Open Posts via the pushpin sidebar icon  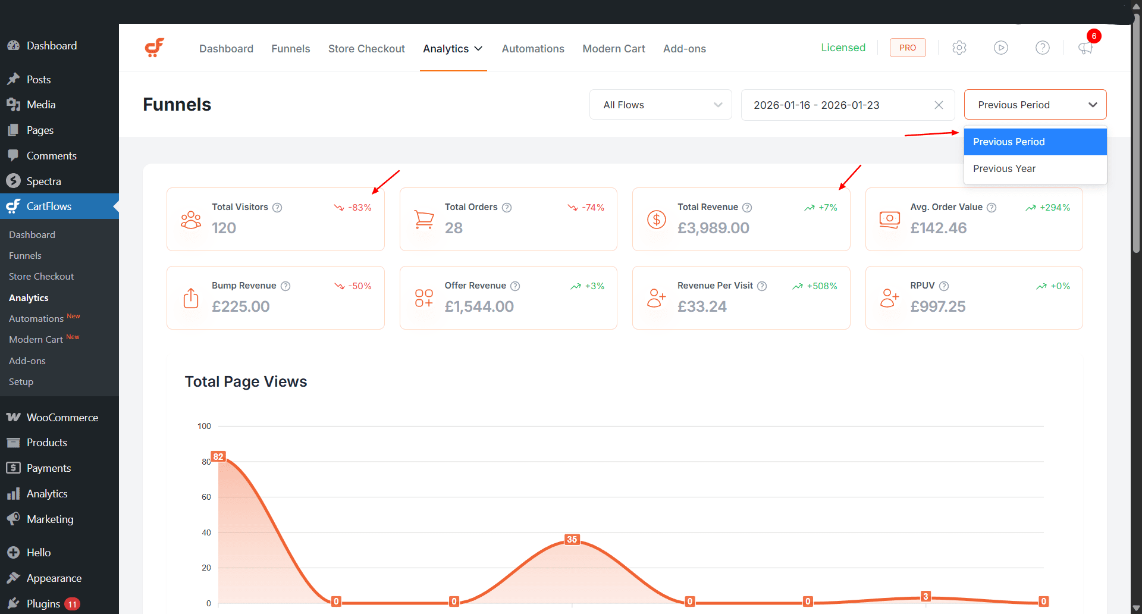(13, 79)
